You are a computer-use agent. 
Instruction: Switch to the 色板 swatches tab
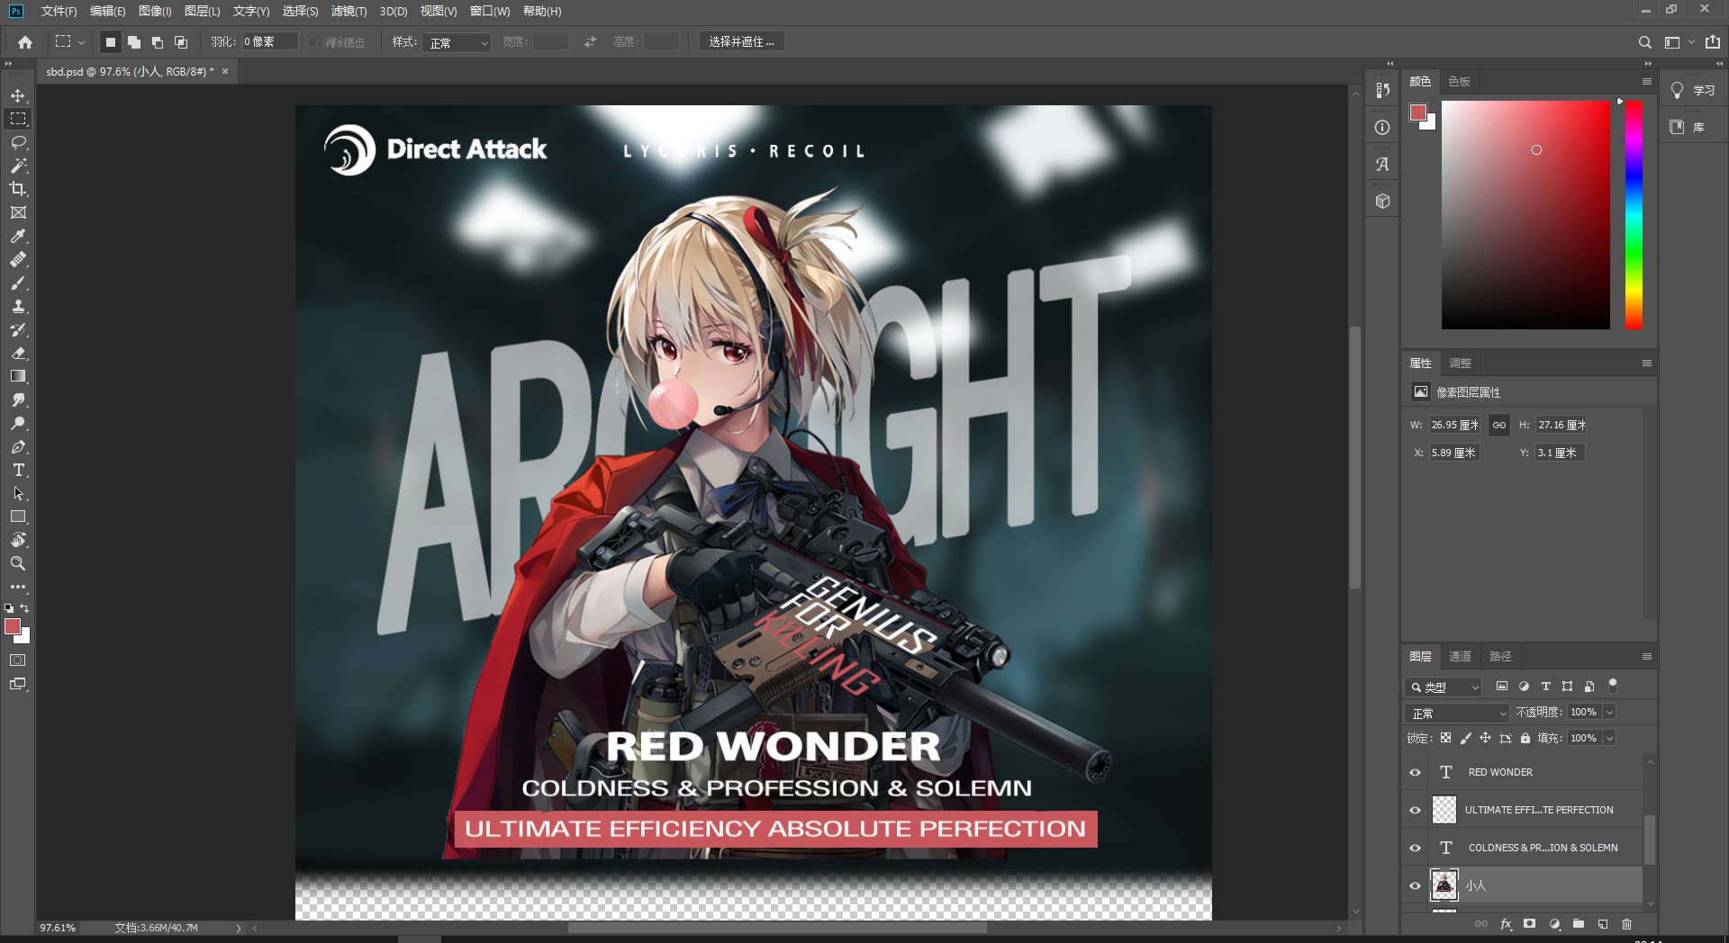1459,82
